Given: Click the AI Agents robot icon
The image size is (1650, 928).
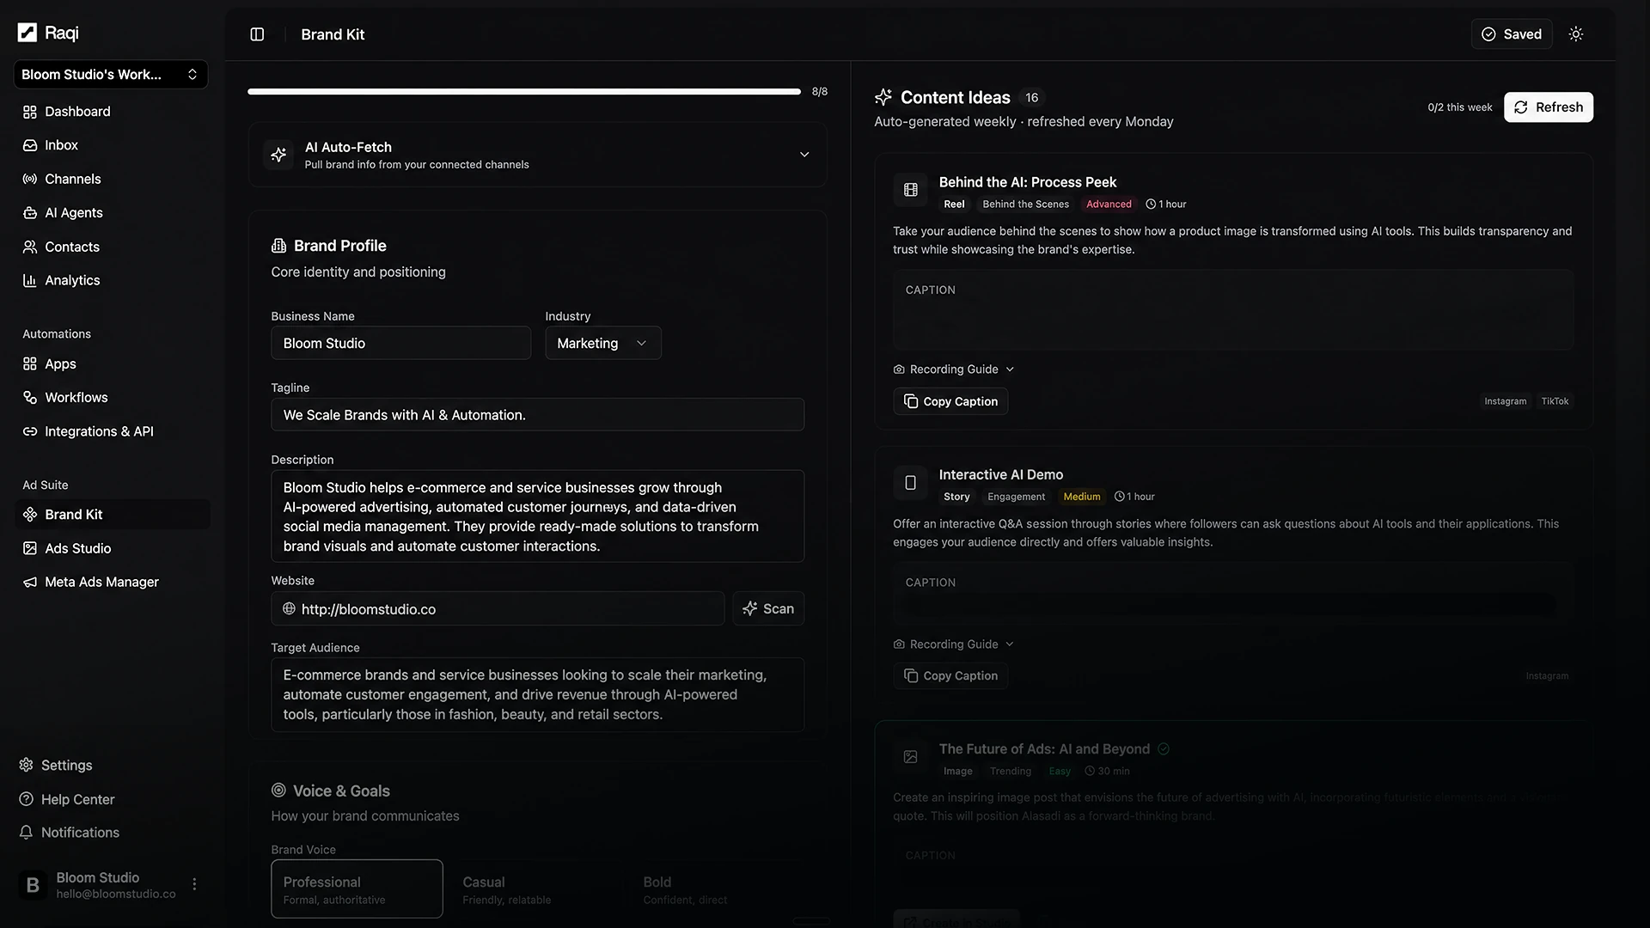Looking at the screenshot, I should click(x=30, y=213).
